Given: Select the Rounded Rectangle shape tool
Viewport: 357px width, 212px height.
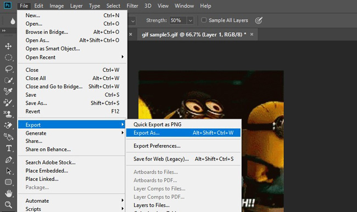Looking at the screenshot, I should [x=8, y=182].
